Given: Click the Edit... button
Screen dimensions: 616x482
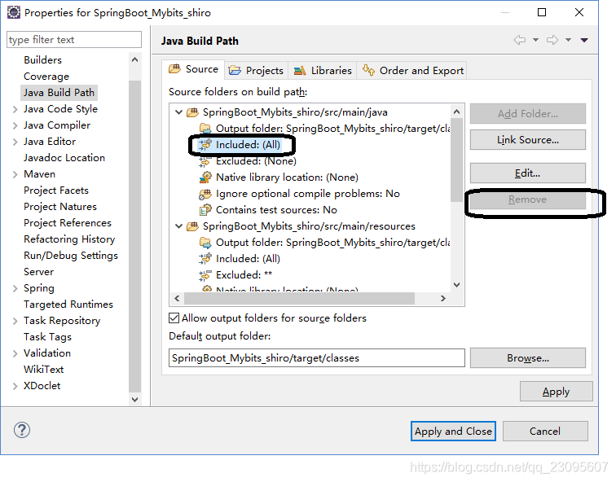Looking at the screenshot, I should (528, 173).
